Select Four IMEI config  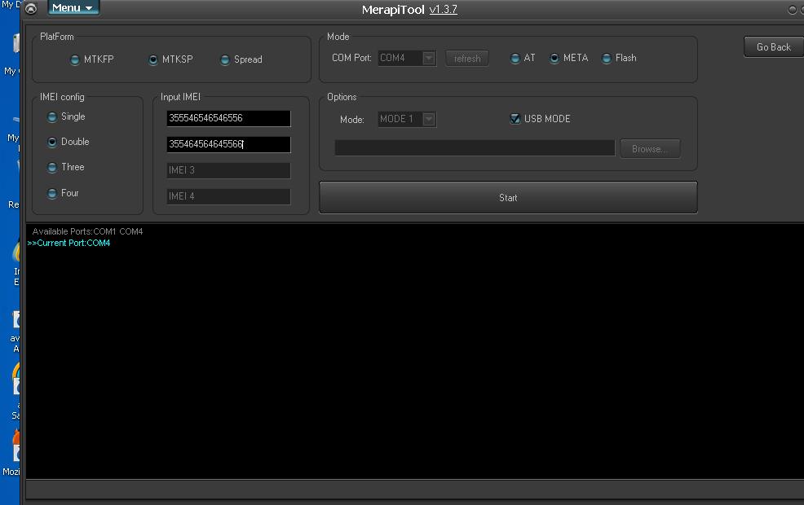[52, 194]
